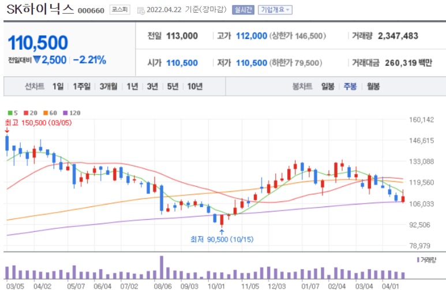This screenshot has height=290, width=446.
Task: Click the purple 거래량 legend marker
Action: [x=417, y=260]
